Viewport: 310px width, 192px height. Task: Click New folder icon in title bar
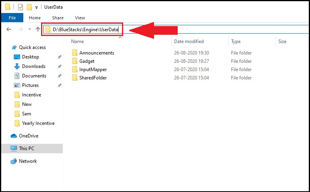(x=29, y=8)
